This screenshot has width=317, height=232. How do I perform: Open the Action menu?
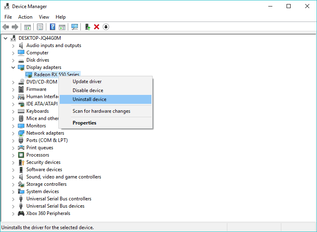click(25, 17)
